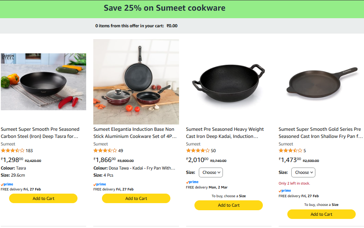Click Prime badge under Cast Iron Kadai
The image size is (364, 228).
[192, 182]
